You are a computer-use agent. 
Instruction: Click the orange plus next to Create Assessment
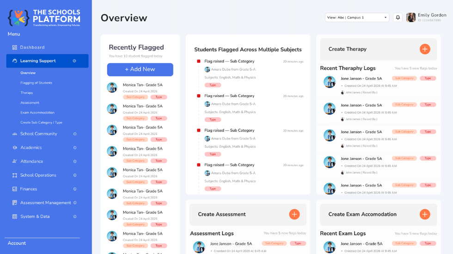tap(294, 214)
